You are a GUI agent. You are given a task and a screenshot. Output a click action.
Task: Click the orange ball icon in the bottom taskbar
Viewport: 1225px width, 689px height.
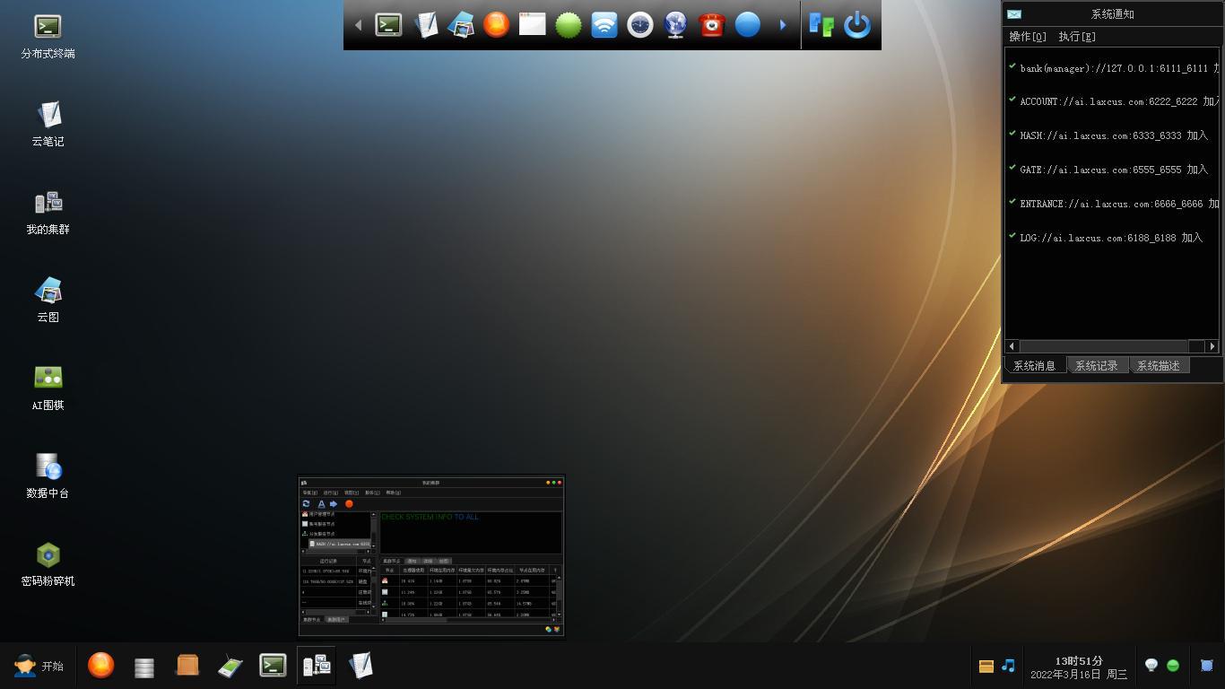coord(101,666)
